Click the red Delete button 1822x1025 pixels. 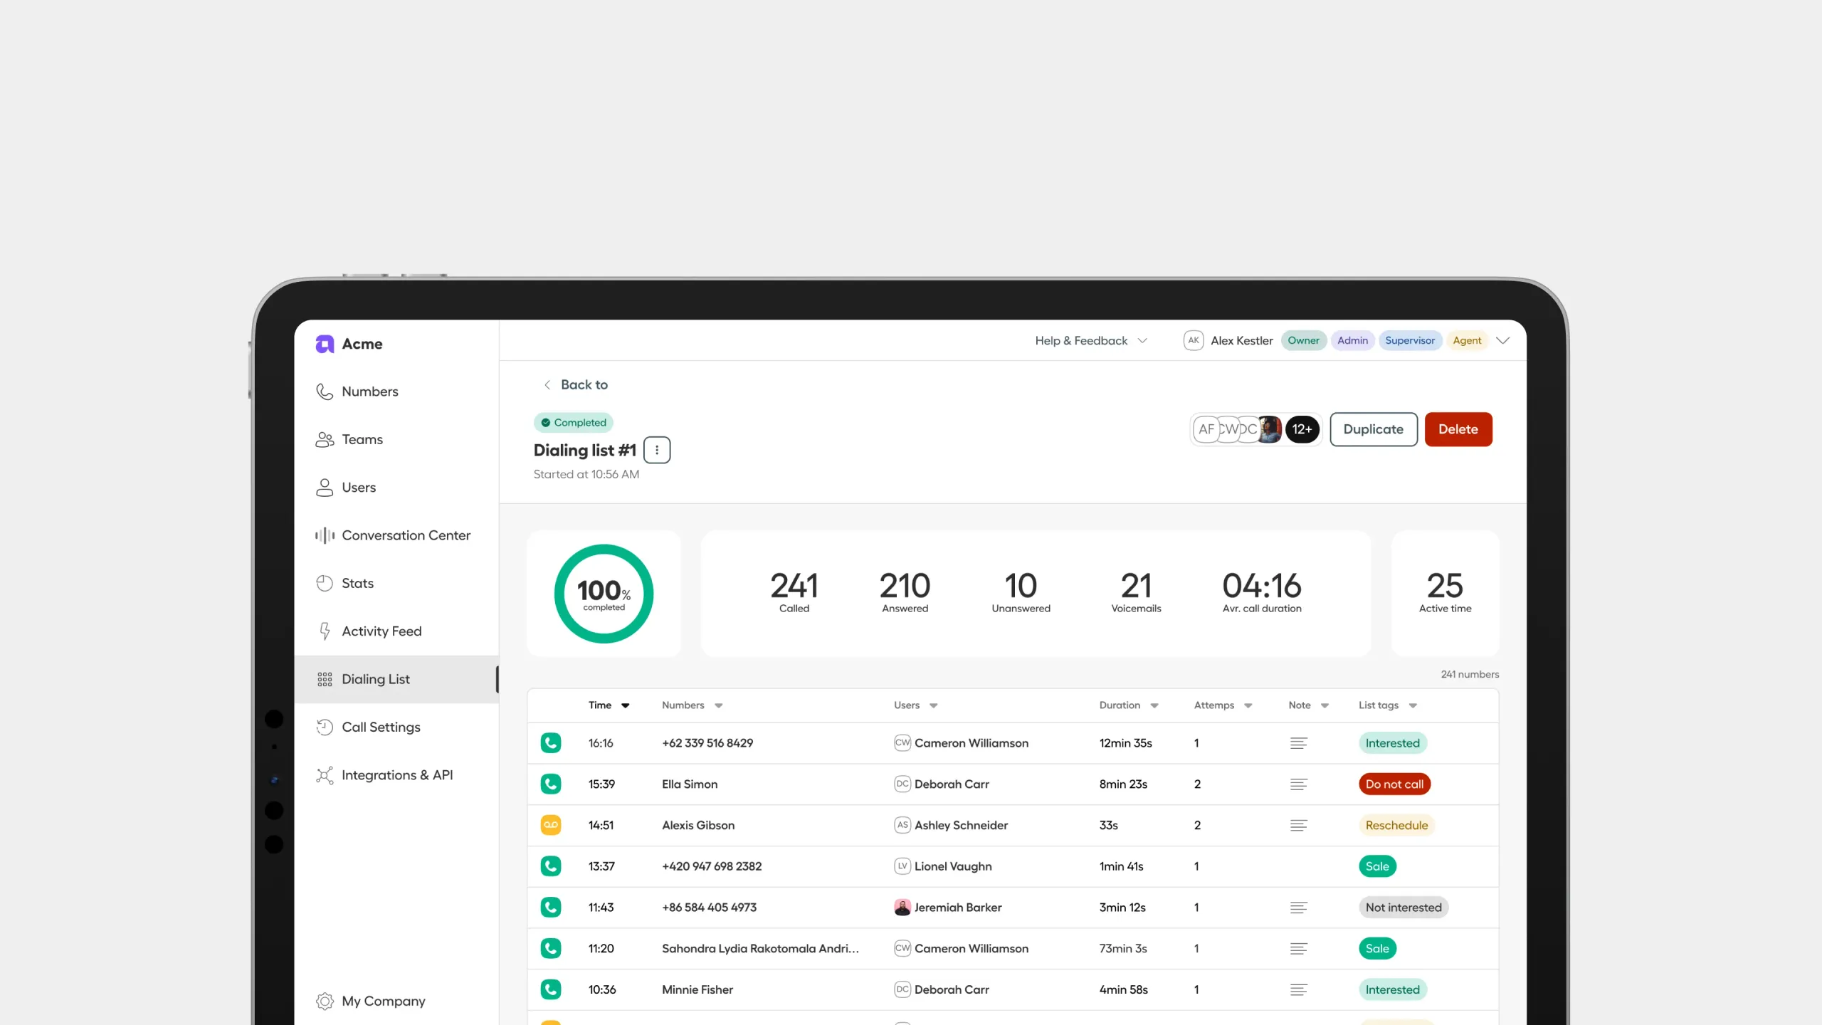(x=1458, y=429)
